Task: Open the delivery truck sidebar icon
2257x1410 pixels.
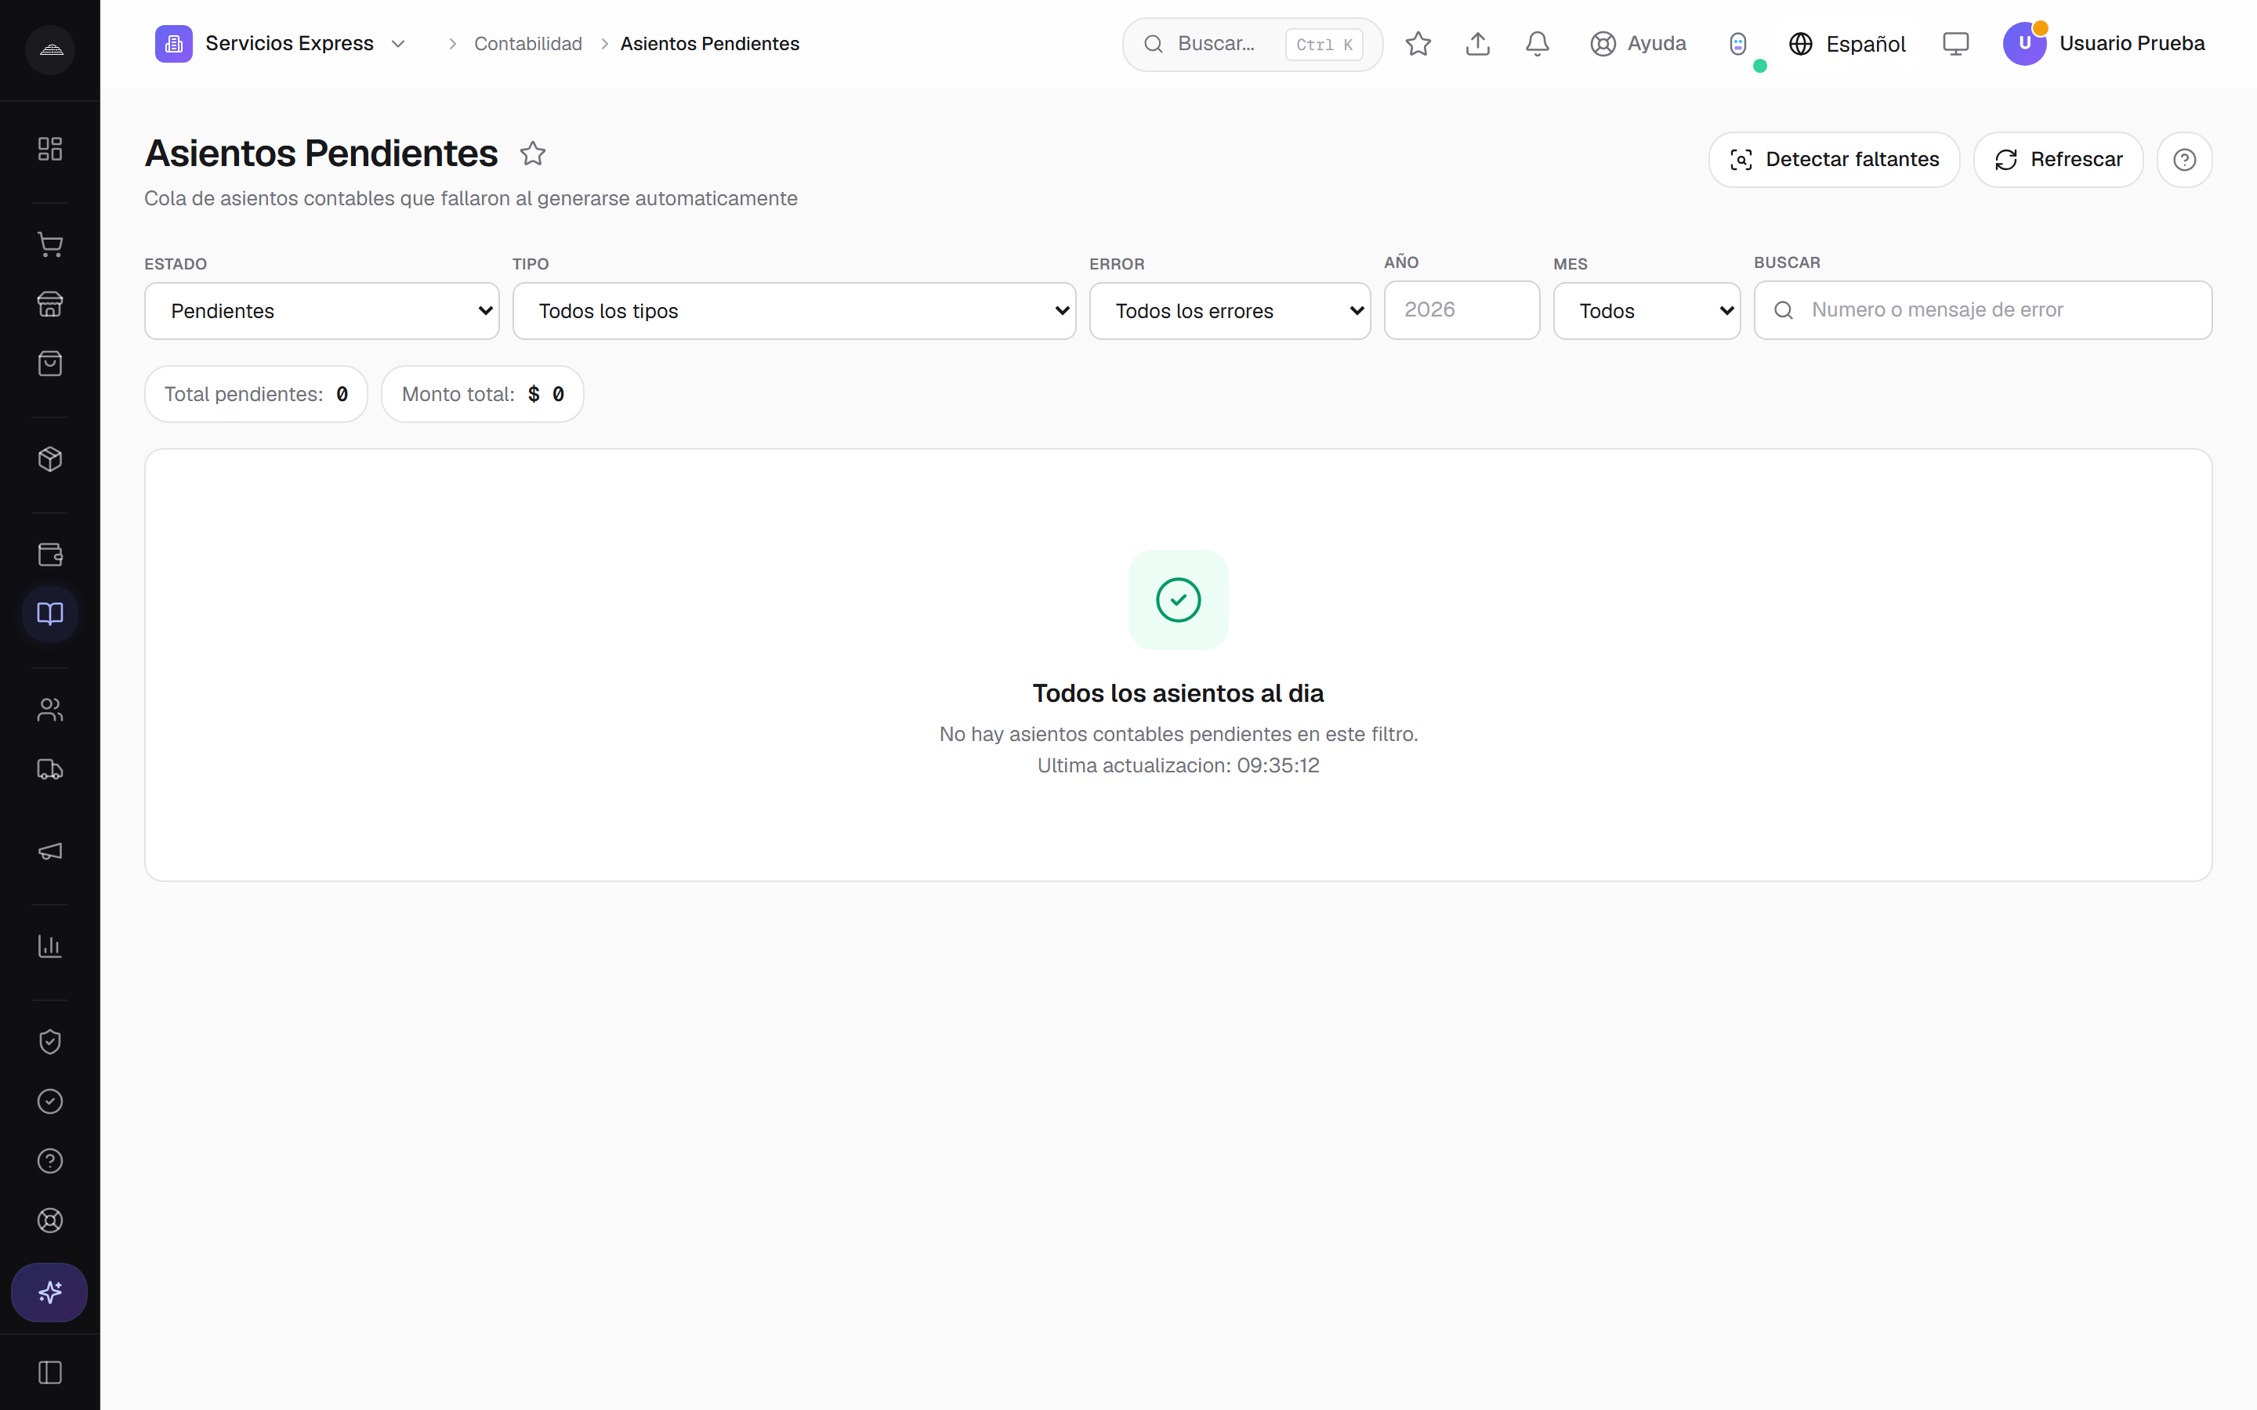Action: pyautogui.click(x=50, y=769)
